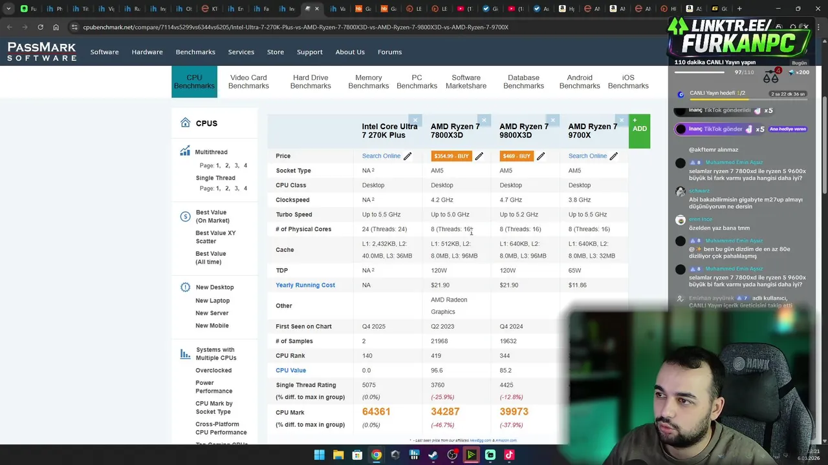Click Search Online for Ryzen 7 9700X

tap(587, 156)
